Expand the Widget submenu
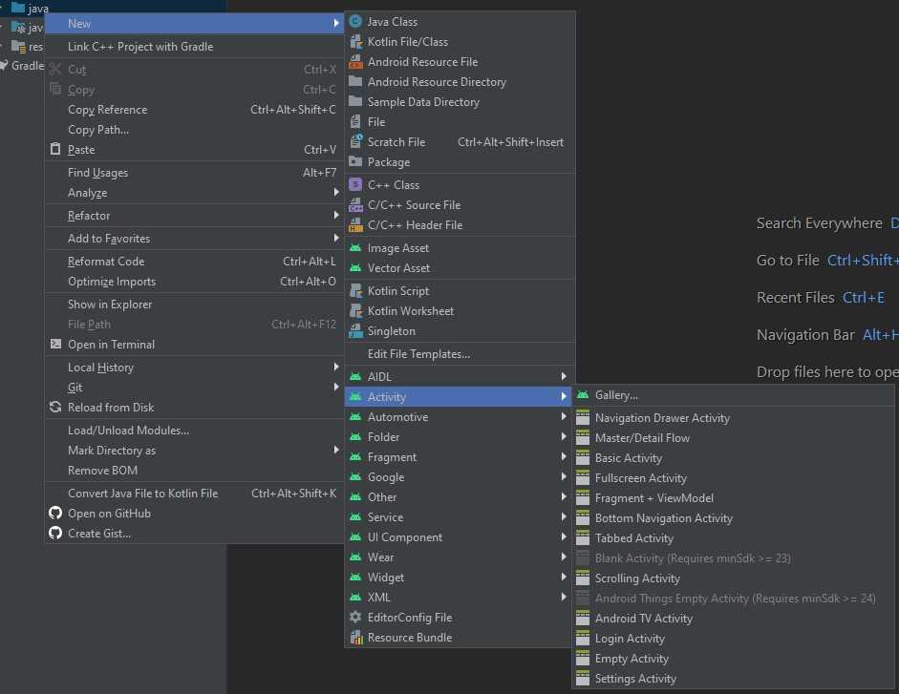 [x=564, y=577]
